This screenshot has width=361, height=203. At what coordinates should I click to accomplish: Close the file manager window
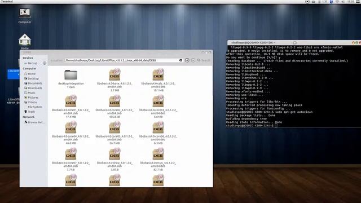click(x=209, y=52)
